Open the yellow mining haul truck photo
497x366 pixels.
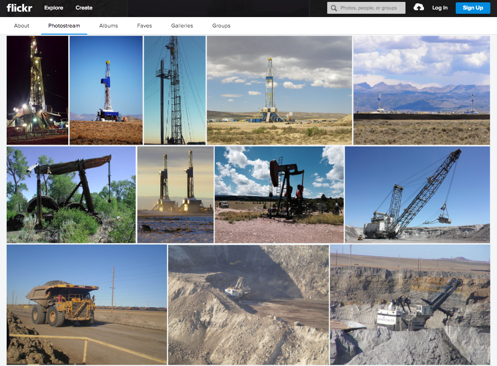coord(87,304)
